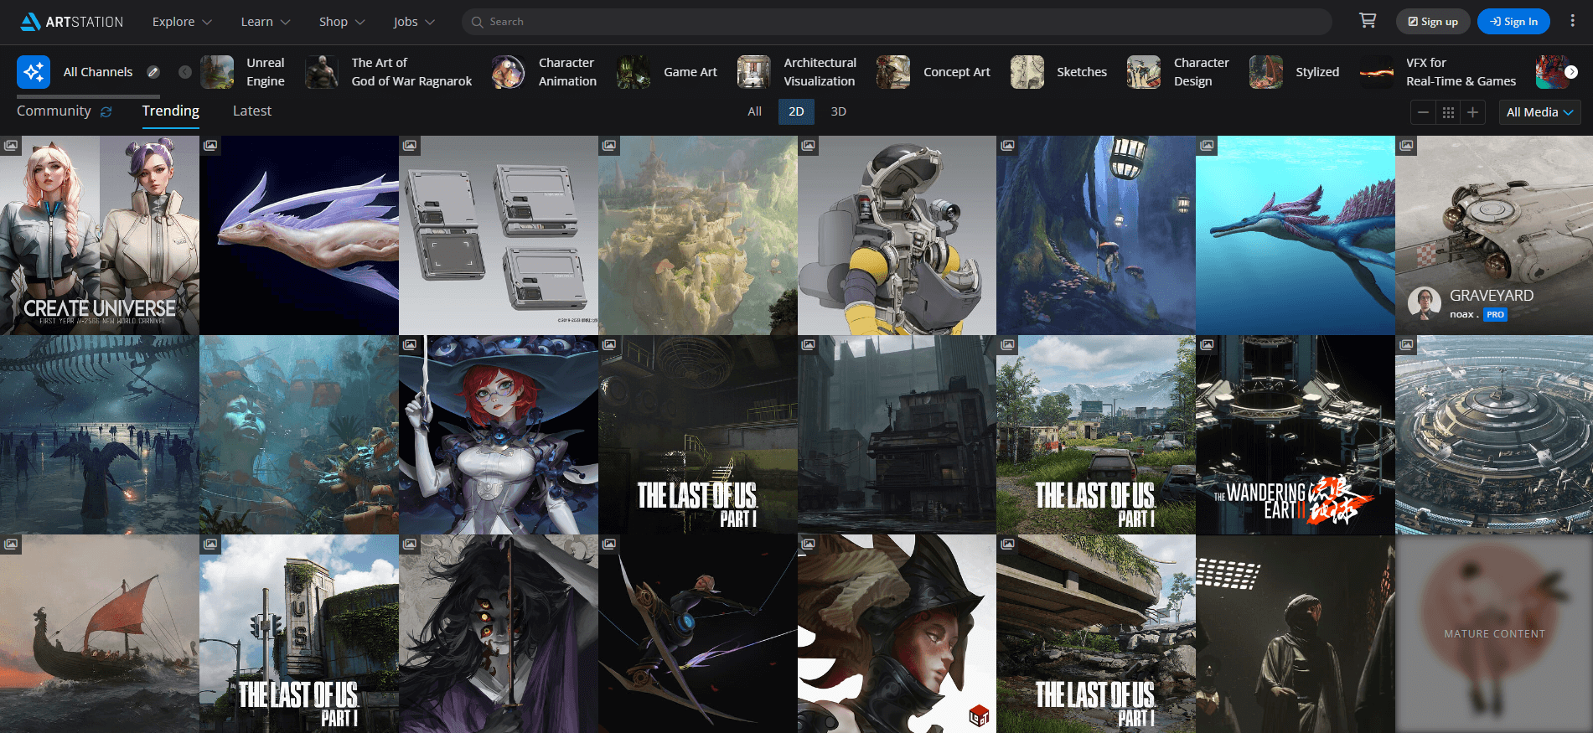This screenshot has width=1593, height=733.
Task: Open Character Design channel icon
Action: tap(1144, 72)
